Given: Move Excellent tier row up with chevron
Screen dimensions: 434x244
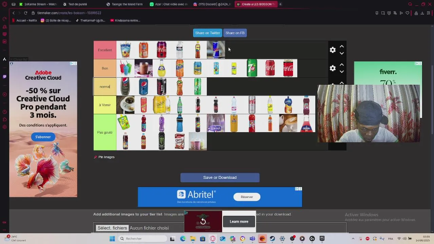Looking at the screenshot, I should pyautogui.click(x=342, y=46).
